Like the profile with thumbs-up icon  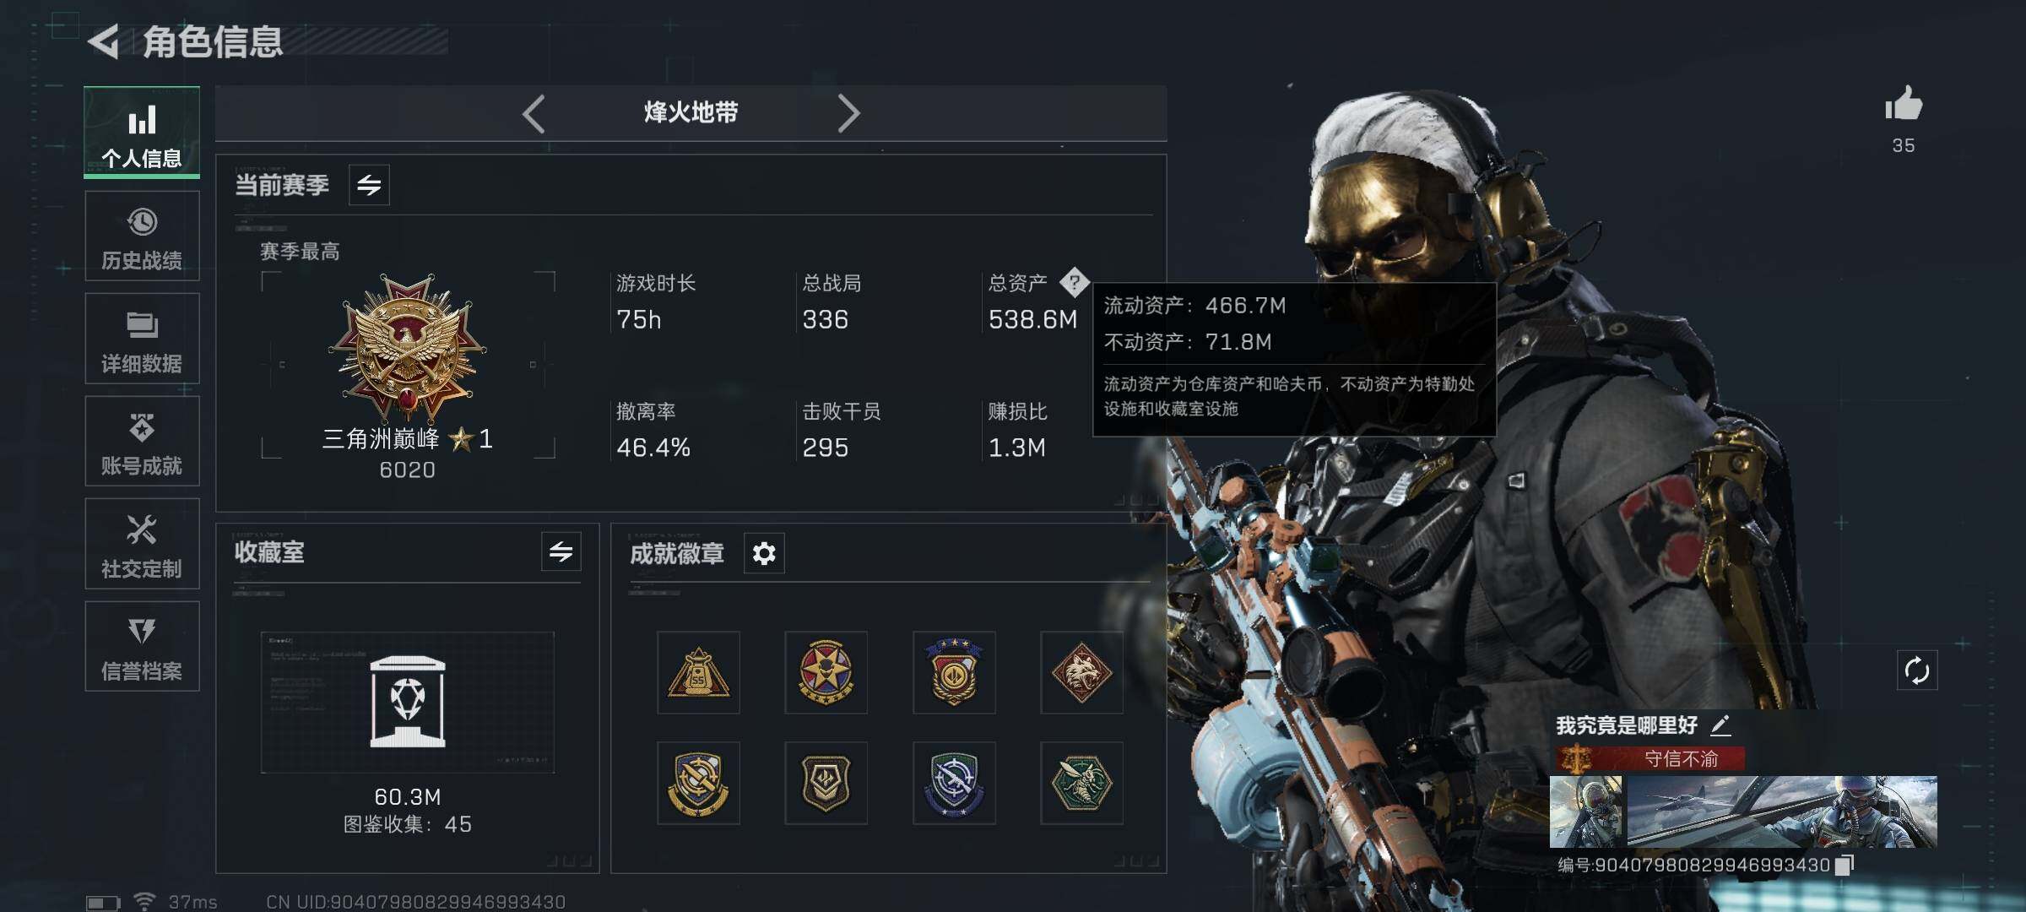point(1903,105)
